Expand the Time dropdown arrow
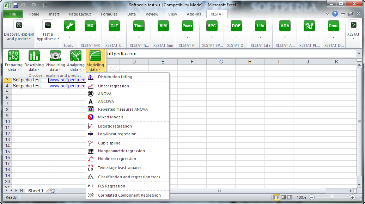This screenshot has width=365, height=204. [139, 37]
